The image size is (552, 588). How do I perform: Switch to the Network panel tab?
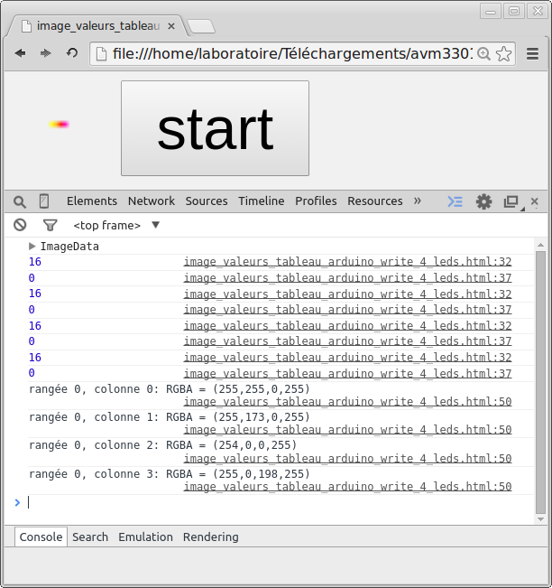coord(151,201)
